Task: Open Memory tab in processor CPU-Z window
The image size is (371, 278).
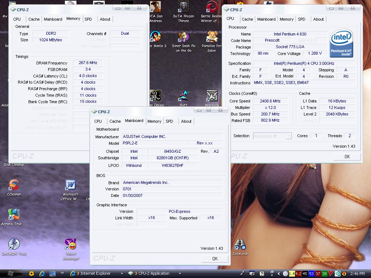Action: click(x=287, y=19)
